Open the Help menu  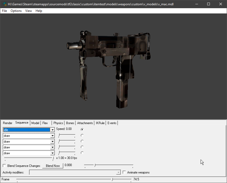pyautogui.click(x=39, y=11)
